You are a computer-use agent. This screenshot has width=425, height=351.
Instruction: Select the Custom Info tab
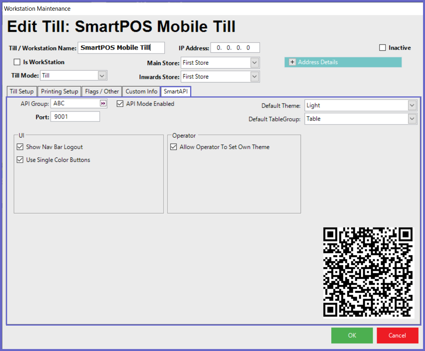[141, 92]
